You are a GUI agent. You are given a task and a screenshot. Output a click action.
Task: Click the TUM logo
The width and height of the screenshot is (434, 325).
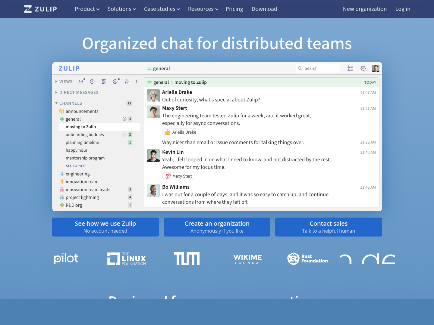187,259
